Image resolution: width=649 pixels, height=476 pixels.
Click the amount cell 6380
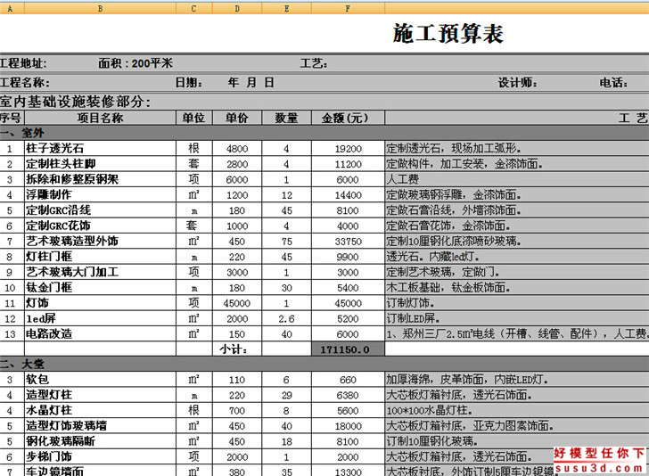348,395
